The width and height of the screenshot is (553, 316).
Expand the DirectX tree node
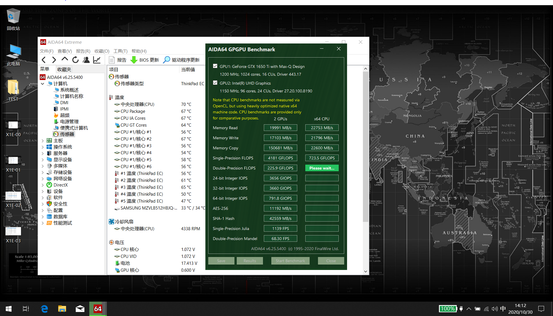coord(43,185)
